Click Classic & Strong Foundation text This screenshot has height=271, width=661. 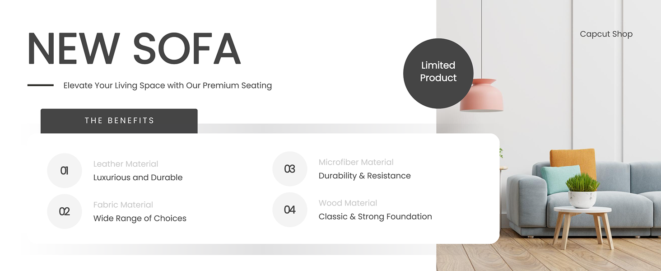tap(375, 217)
